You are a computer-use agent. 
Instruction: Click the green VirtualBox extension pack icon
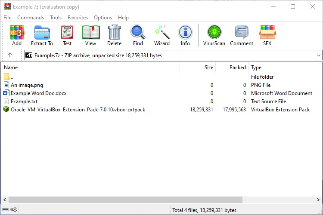(x=6, y=109)
